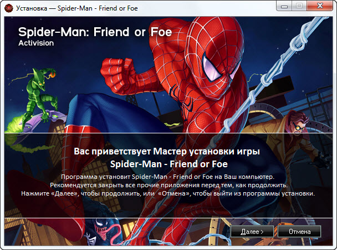Click the heading «Вас приветствует Мастер установки игры»

[167, 152]
